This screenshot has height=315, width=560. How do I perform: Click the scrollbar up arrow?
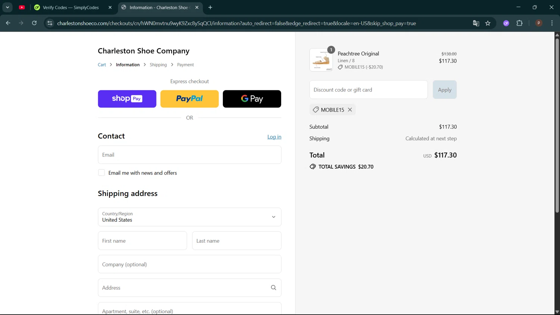[557, 35]
